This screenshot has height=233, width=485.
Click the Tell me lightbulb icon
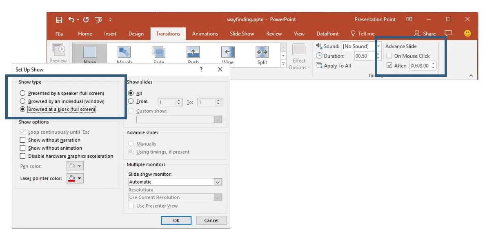tap(353, 34)
